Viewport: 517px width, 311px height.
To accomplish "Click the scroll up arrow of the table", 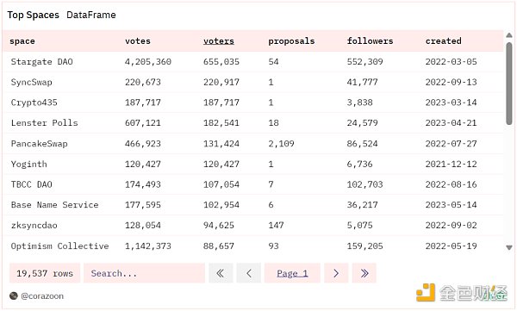I will point(509,35).
